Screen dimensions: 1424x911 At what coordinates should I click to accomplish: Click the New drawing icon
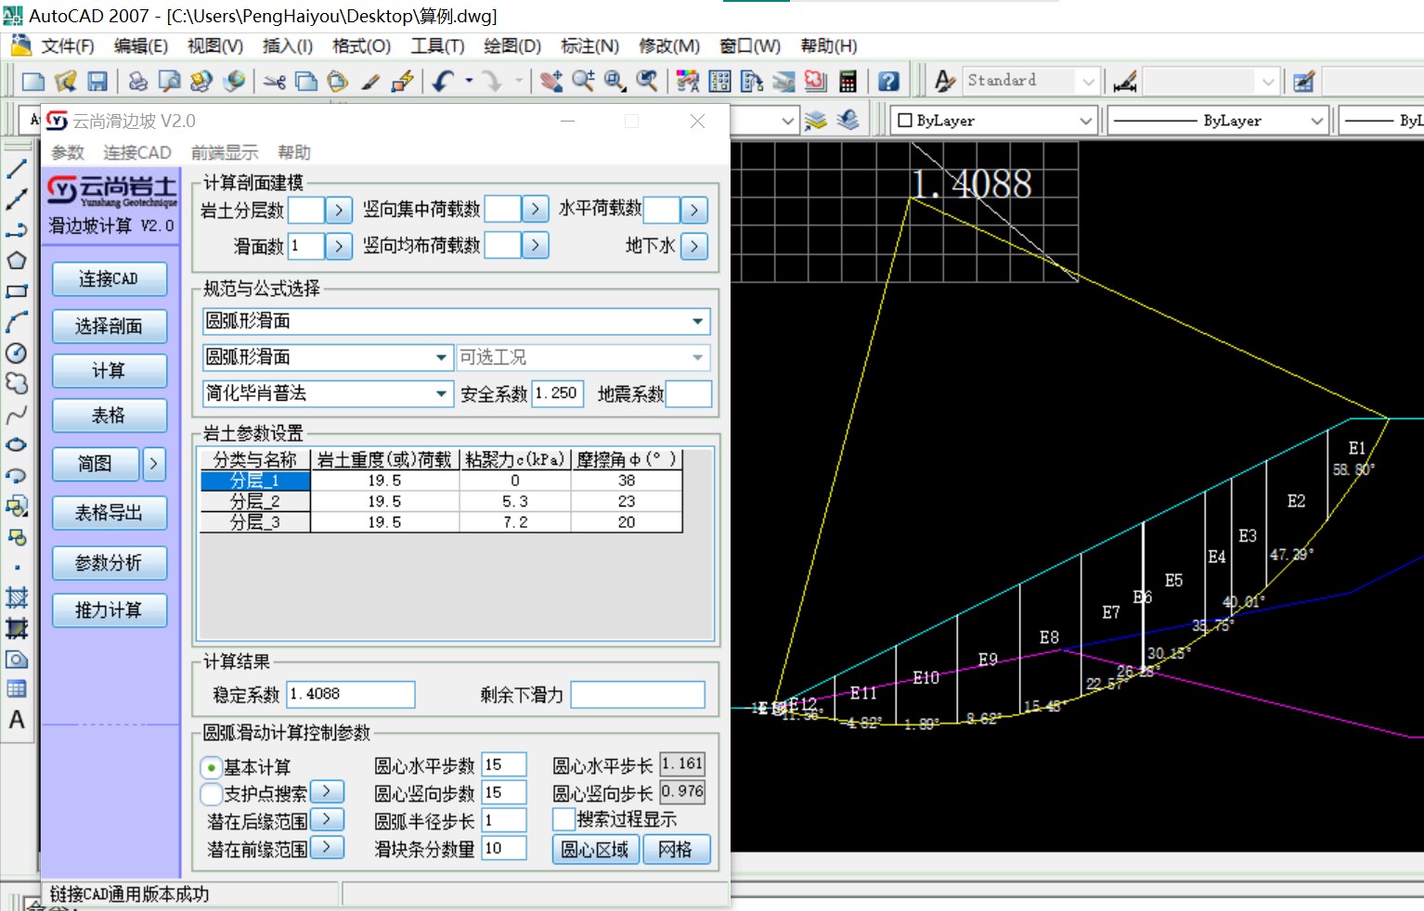[x=32, y=82]
